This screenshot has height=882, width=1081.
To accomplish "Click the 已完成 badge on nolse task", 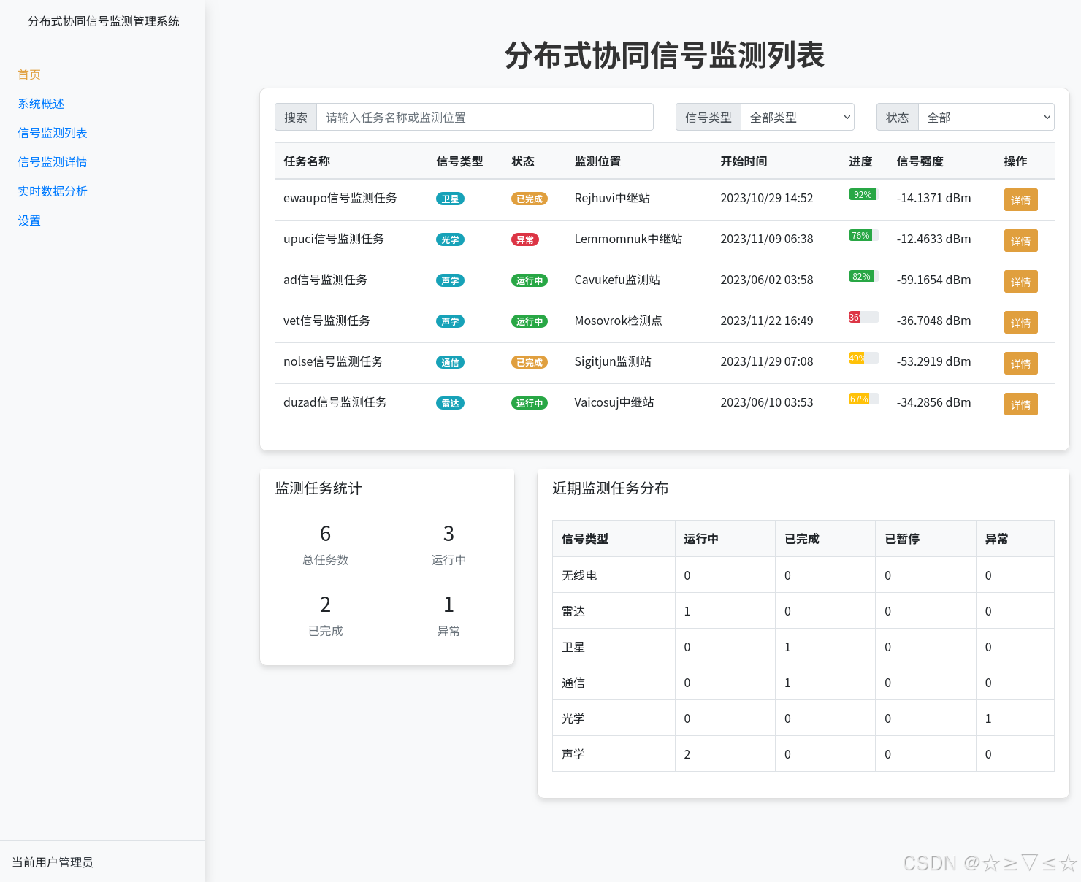I will click(529, 361).
